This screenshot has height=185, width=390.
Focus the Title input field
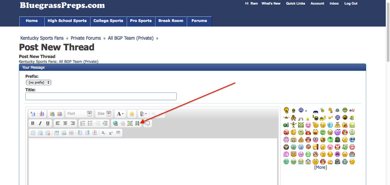point(101,96)
